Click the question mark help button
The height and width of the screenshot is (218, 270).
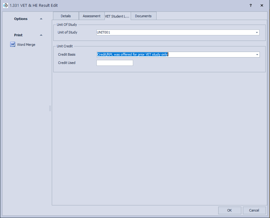pos(251,6)
